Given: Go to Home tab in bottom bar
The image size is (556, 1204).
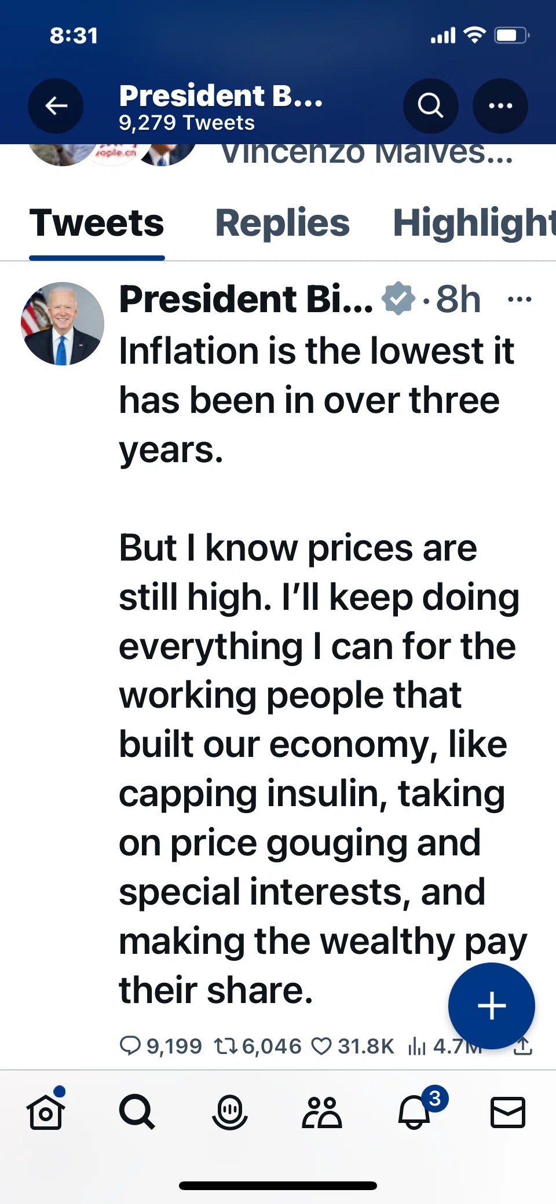Looking at the screenshot, I should point(46,1112).
